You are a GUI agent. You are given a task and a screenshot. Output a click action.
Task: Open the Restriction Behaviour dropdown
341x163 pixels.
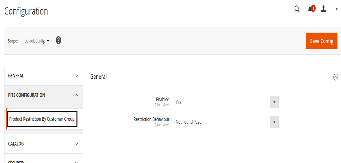222,122
